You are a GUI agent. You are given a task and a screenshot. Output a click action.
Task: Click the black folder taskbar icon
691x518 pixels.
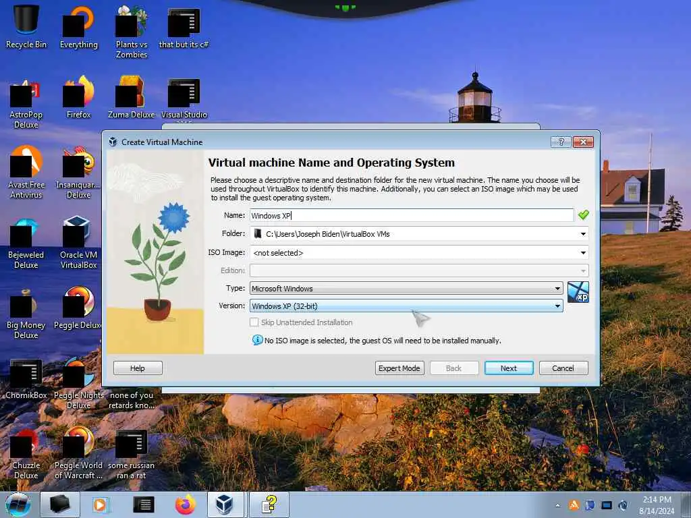(x=60, y=505)
